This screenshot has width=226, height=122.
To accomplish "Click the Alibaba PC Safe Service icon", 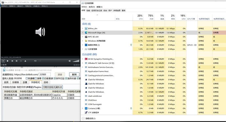I will [x=86, y=63].
